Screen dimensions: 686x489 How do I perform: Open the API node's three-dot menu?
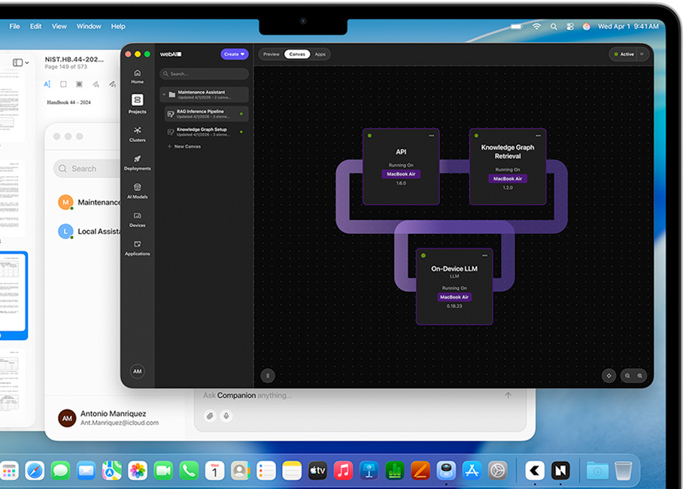(x=432, y=136)
